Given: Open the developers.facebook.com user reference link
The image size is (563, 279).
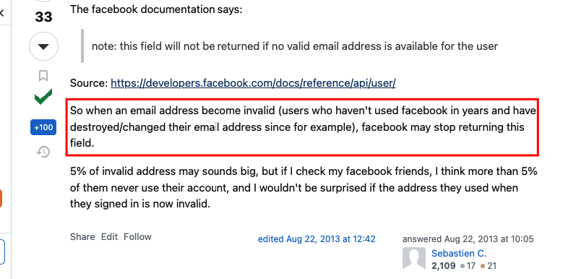Looking at the screenshot, I should click(x=253, y=83).
